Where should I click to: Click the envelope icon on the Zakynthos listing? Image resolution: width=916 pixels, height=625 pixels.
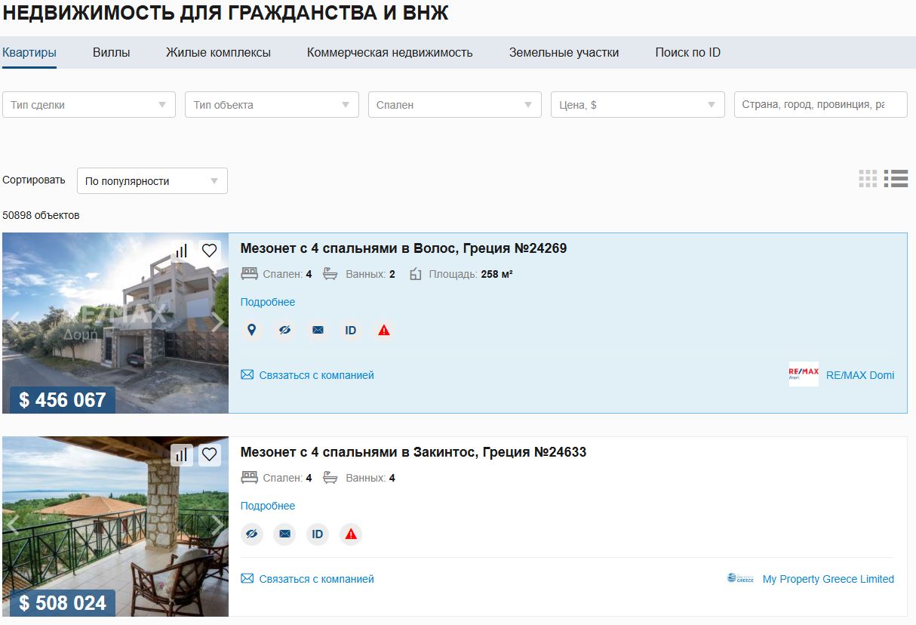pos(284,534)
